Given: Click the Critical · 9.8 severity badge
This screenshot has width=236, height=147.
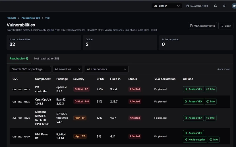Looking at the screenshot, I should coord(82,101).
